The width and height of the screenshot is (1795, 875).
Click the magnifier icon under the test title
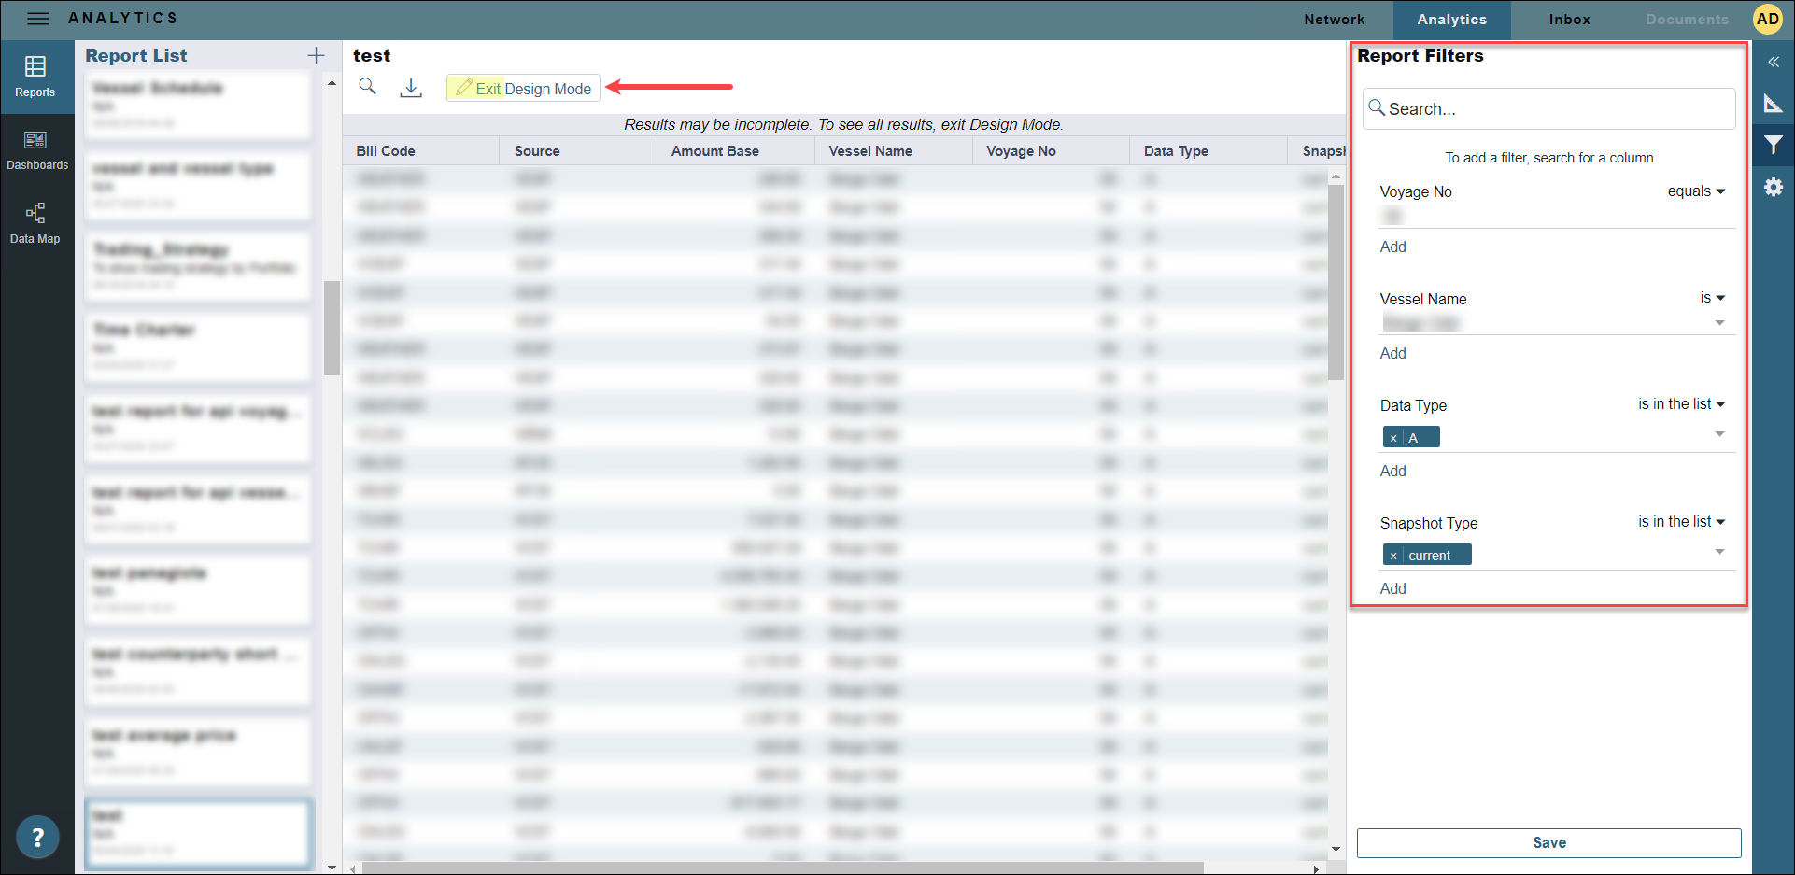[x=368, y=87]
